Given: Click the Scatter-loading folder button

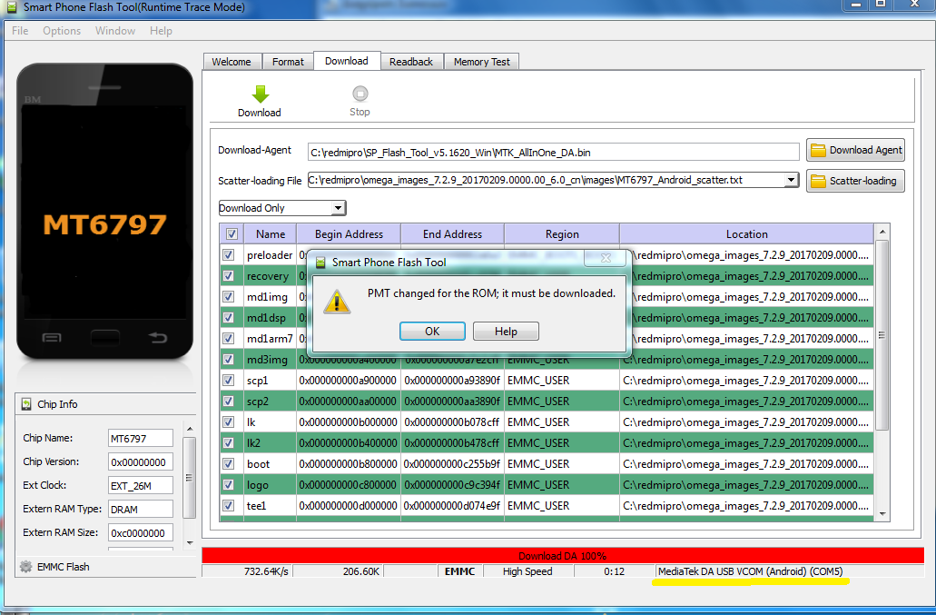Looking at the screenshot, I should [x=855, y=181].
